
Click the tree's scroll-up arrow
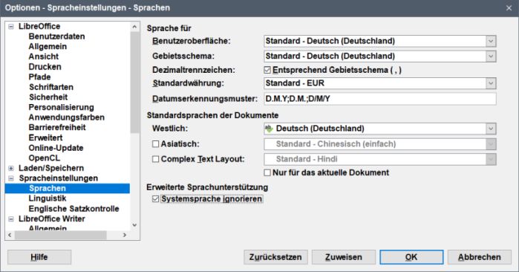[134, 27]
